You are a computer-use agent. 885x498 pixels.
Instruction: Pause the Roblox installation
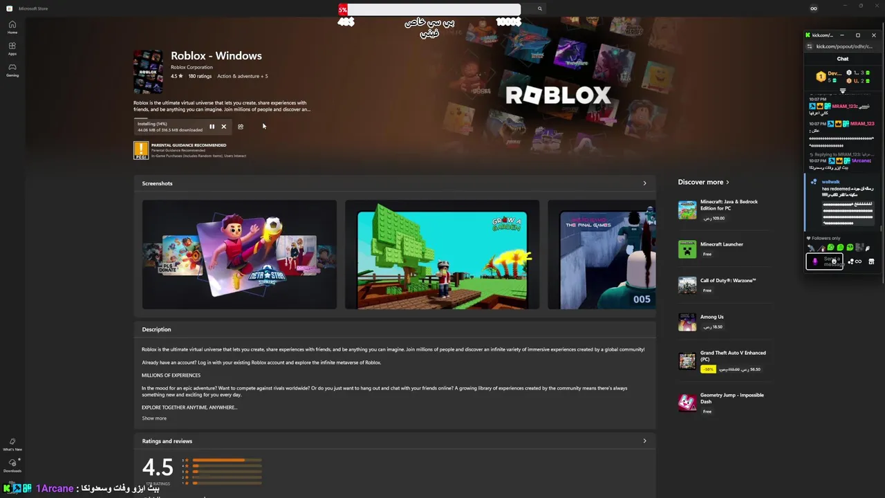(x=212, y=127)
